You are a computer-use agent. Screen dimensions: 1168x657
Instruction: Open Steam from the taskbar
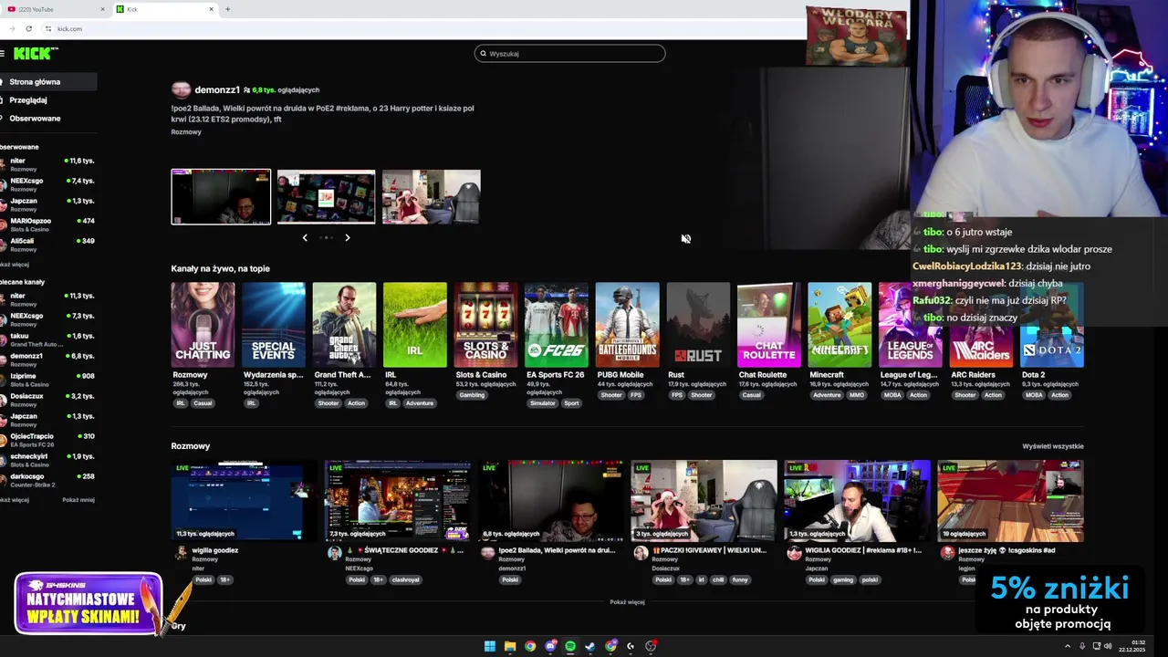[x=590, y=646]
